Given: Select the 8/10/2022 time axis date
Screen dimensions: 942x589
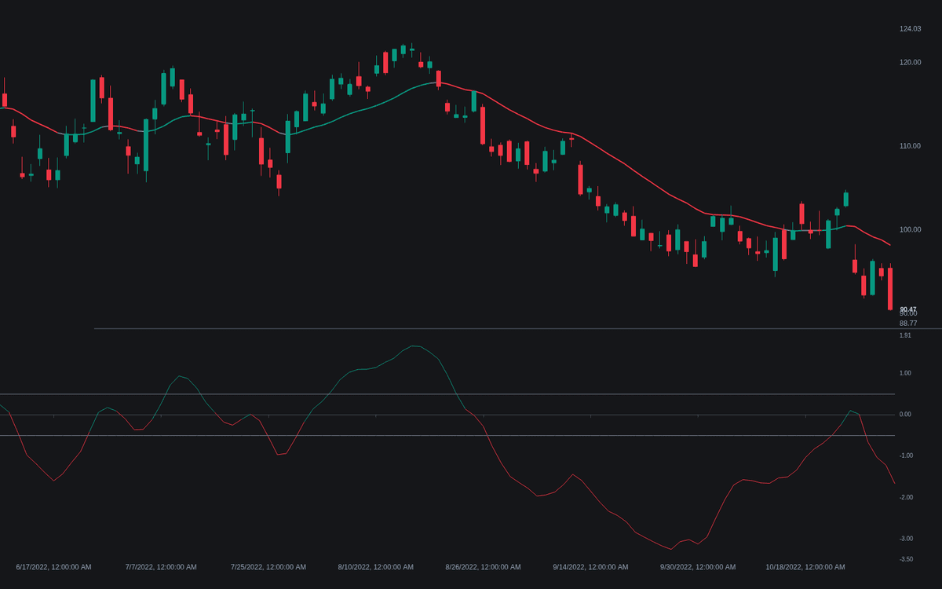Looking at the screenshot, I should coord(376,567).
